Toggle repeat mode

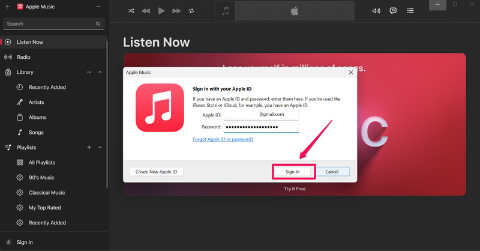191,11
